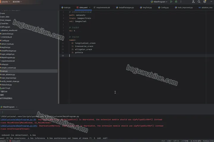Image resolution: width=214 pixels, height=142 pixels.
Task: Open Search Everywhere magnifier icon
Action: click(199, 2)
